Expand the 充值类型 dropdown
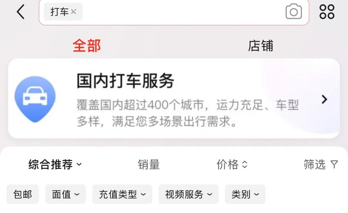The width and height of the screenshot is (348, 213). coord(122,194)
